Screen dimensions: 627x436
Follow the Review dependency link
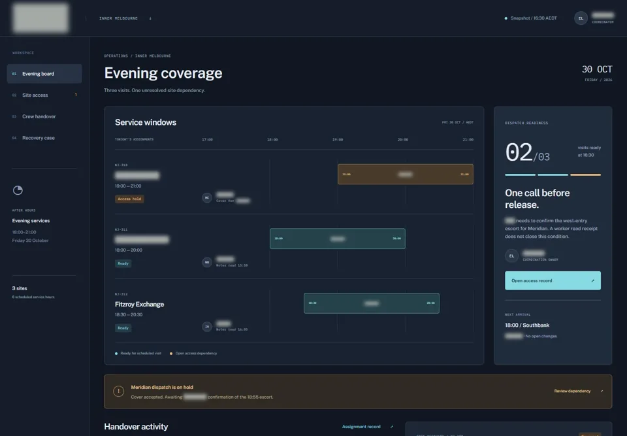[x=572, y=391]
